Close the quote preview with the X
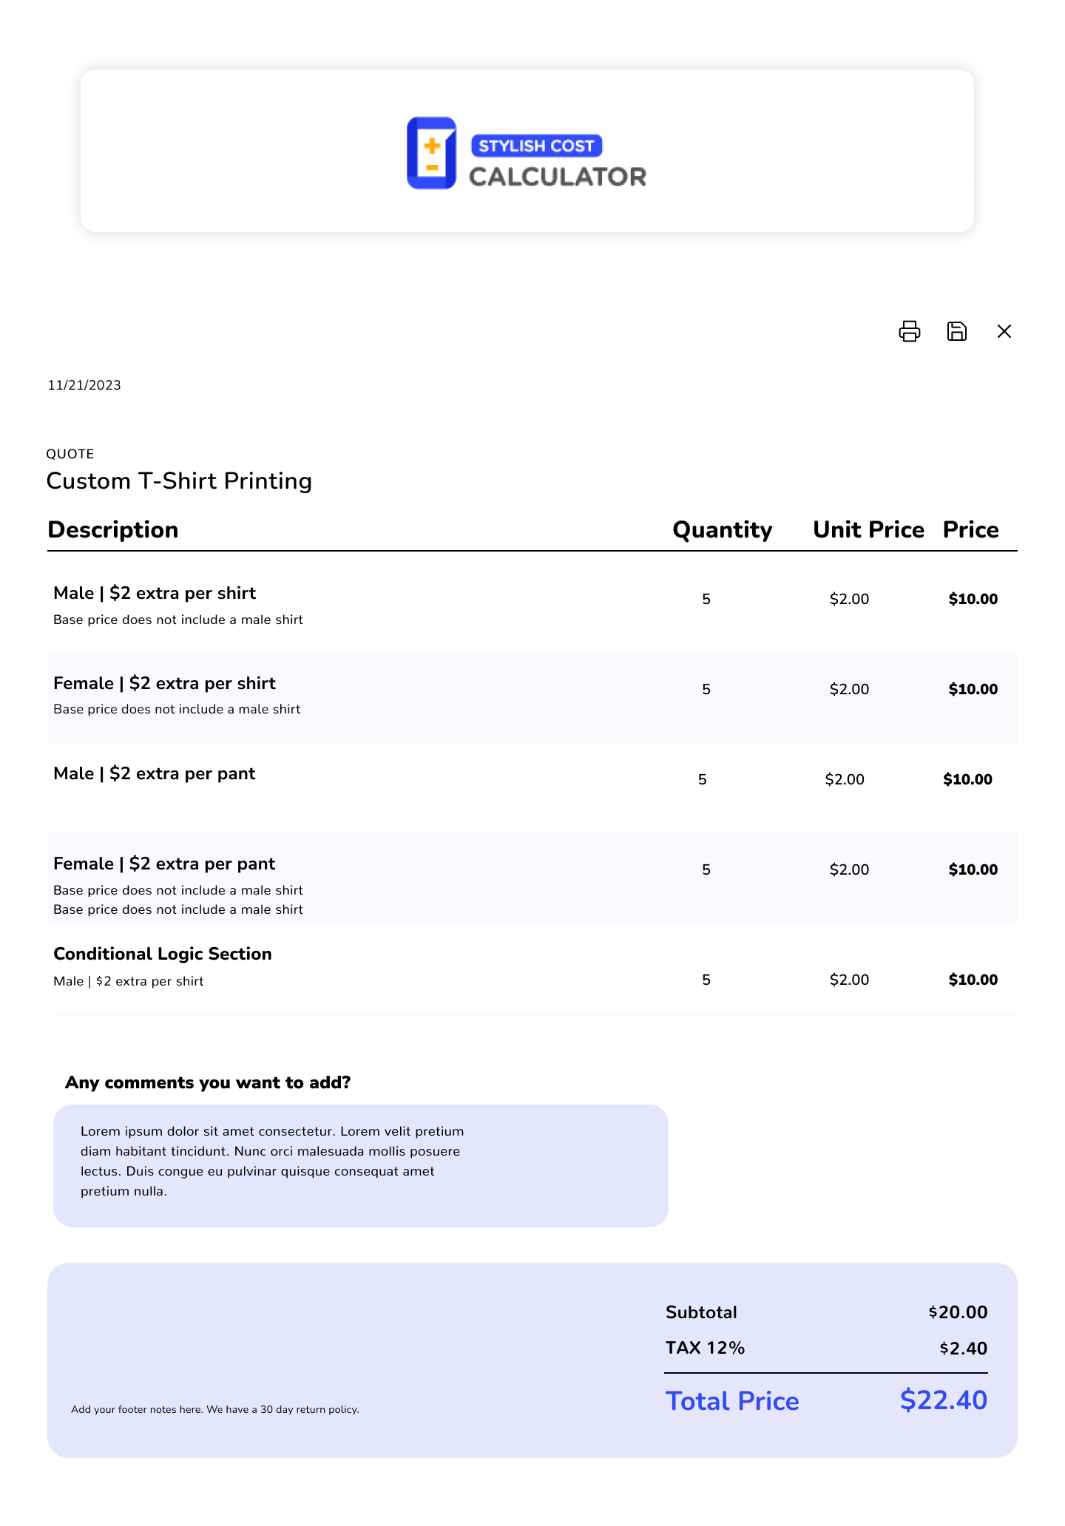Image resolution: width=1065 pixels, height=1526 pixels. tap(1004, 331)
